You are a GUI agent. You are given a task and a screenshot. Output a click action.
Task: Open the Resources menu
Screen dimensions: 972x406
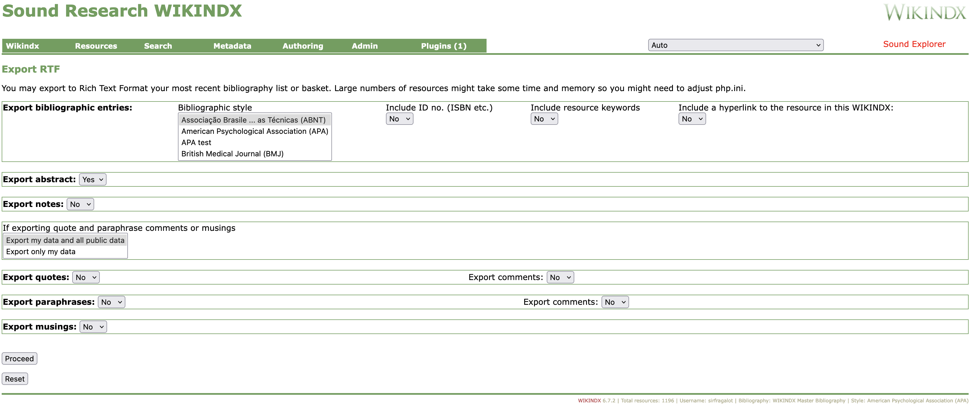coord(96,46)
